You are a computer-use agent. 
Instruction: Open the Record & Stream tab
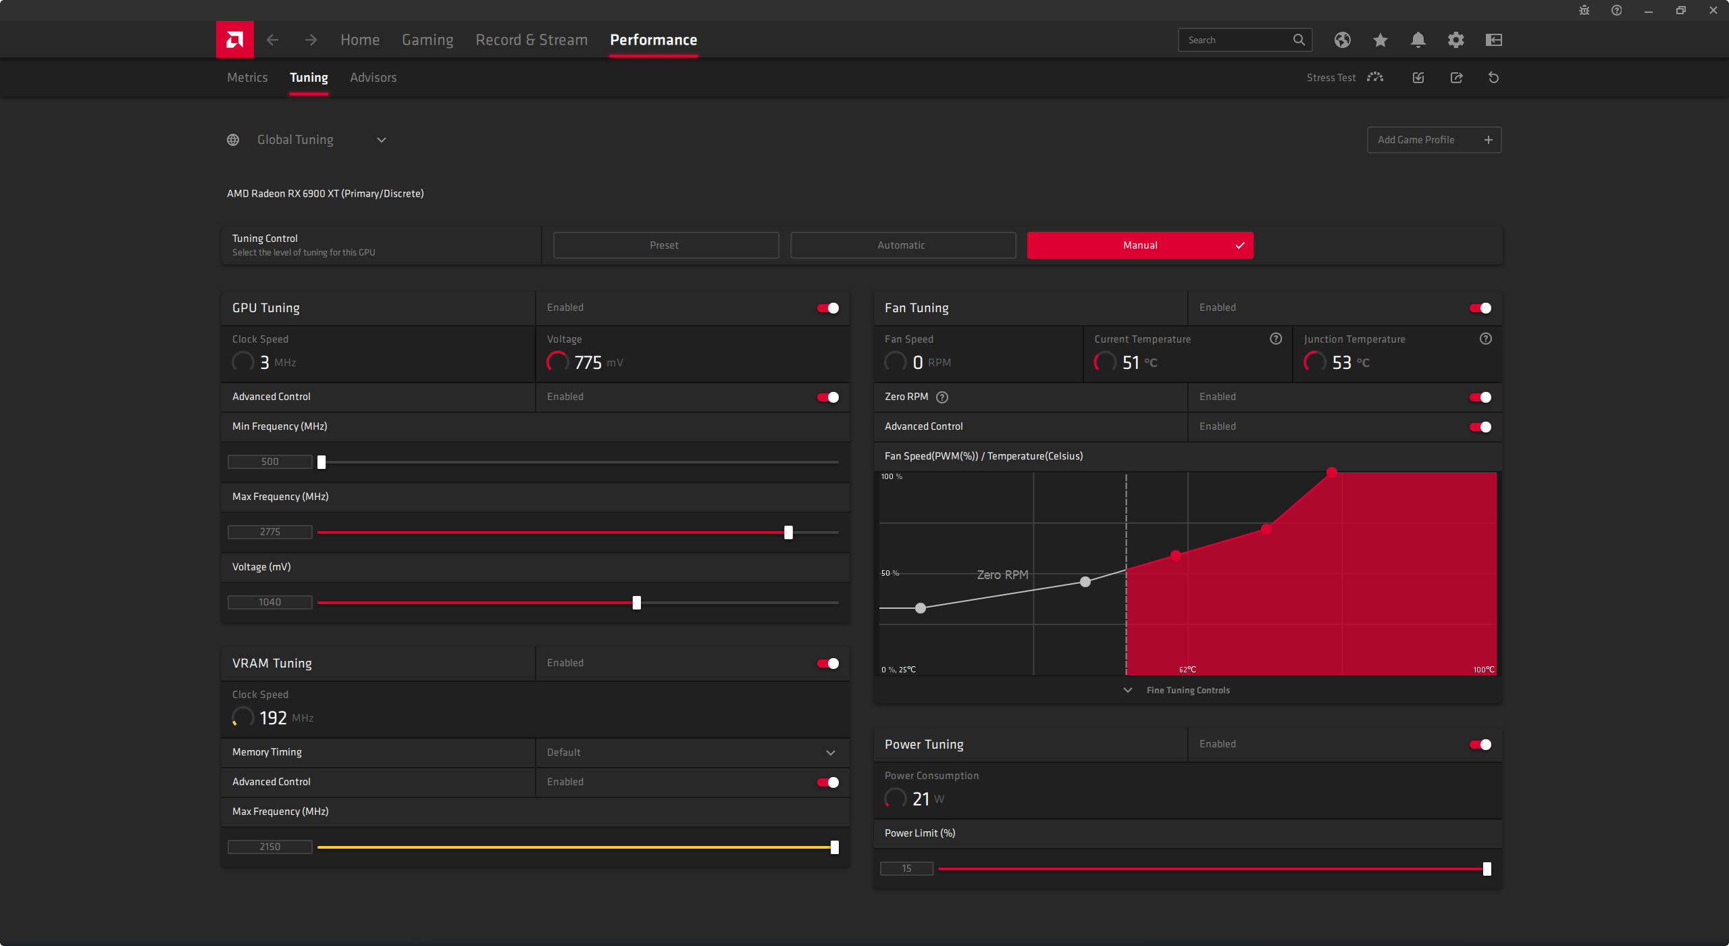(532, 40)
